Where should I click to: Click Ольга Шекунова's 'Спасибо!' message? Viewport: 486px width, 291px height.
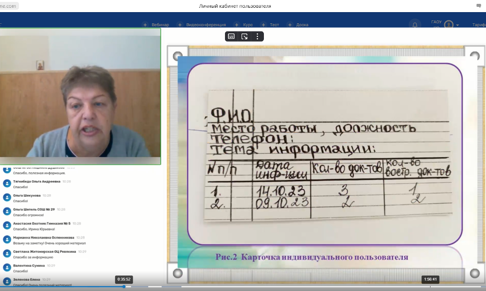[x=20, y=201]
